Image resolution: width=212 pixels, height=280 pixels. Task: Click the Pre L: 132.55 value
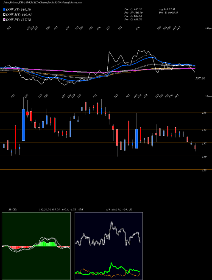(133, 16)
